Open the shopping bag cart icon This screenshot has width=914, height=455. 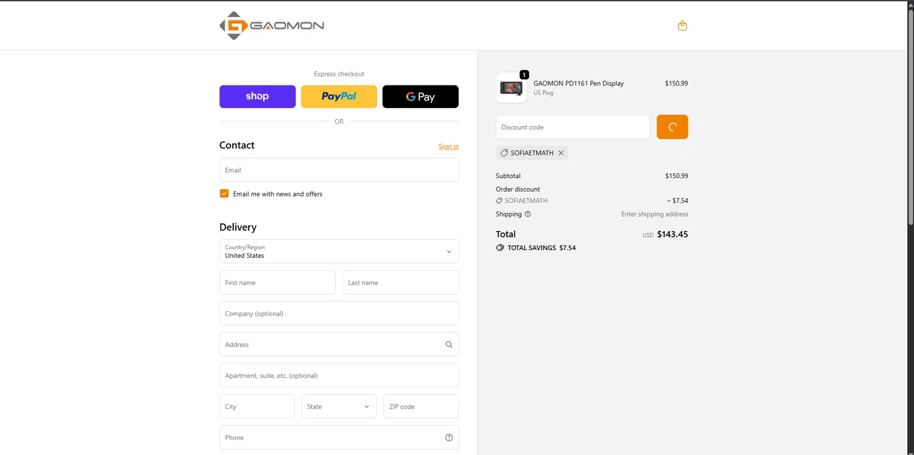682,26
